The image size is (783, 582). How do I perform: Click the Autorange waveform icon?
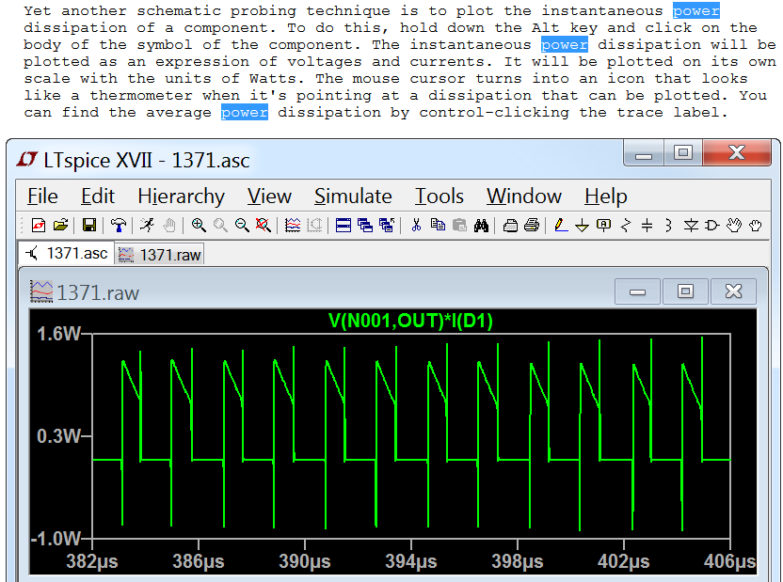point(293,226)
